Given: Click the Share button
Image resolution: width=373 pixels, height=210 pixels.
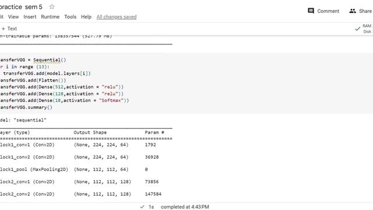Looking at the screenshot, I should (360, 11).
